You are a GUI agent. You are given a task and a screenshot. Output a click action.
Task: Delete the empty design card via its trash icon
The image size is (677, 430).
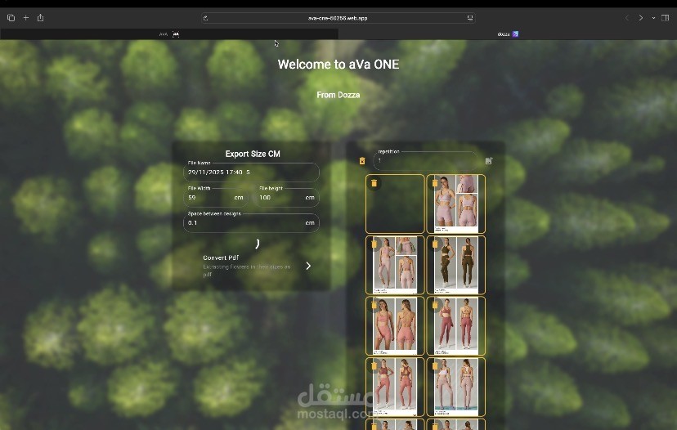(x=374, y=183)
